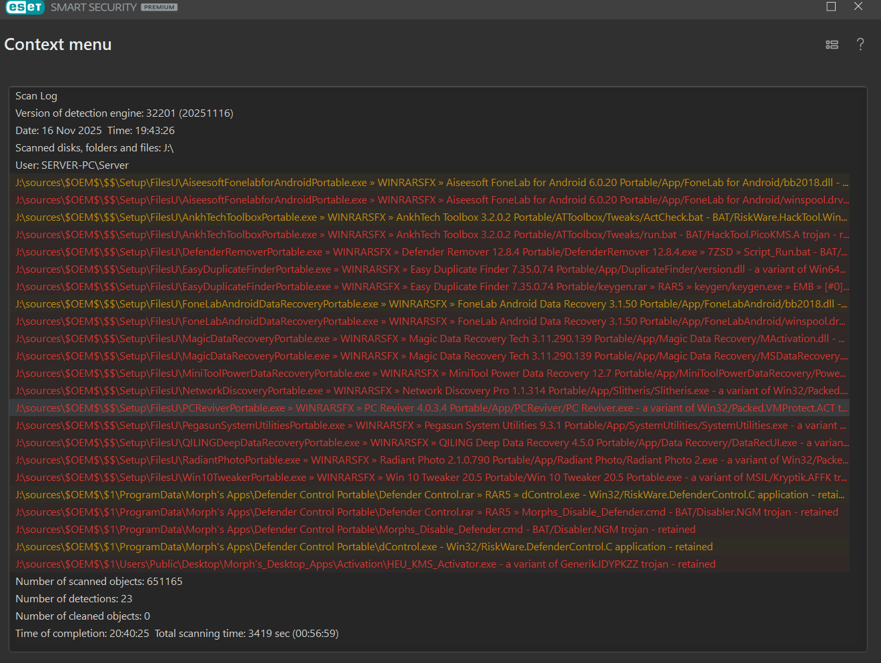This screenshot has width=881, height=663.
Task: Click the MiniTool Power Data Recovery entry
Action: click(431, 374)
